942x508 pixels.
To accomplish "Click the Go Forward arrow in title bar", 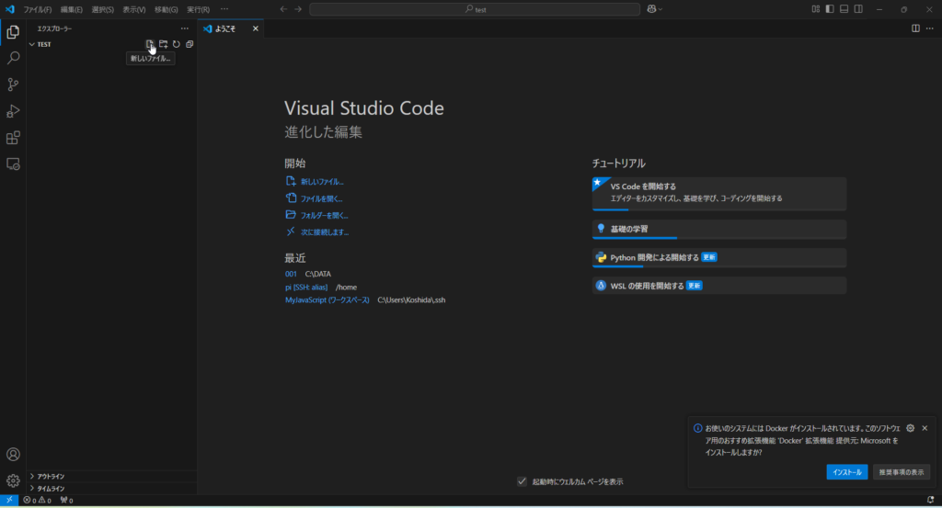I will tap(298, 9).
